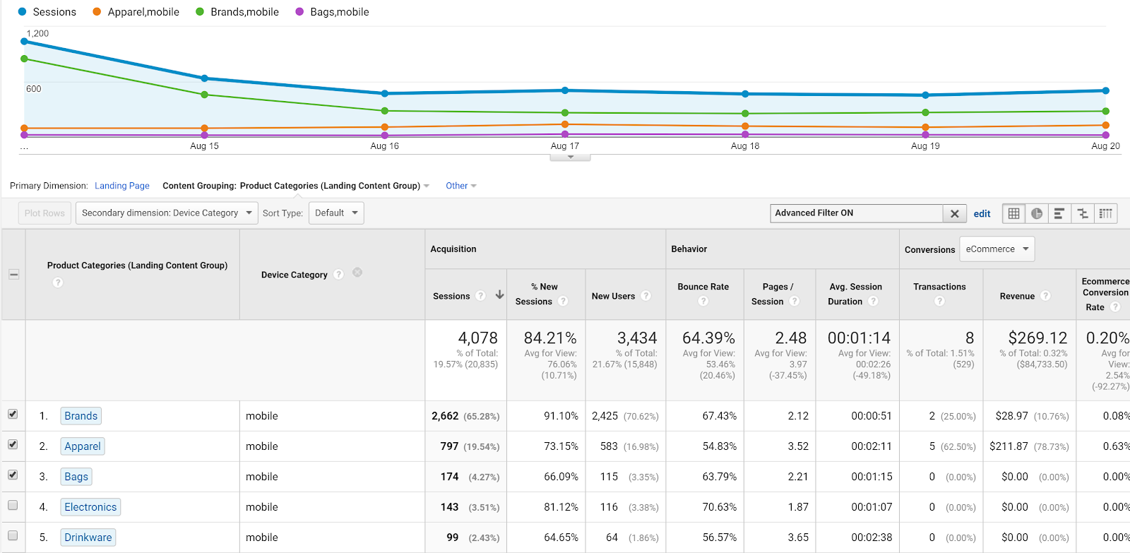Screen dimensions: 1130x553
Task: Click the edit filter link
Action: [x=982, y=213]
